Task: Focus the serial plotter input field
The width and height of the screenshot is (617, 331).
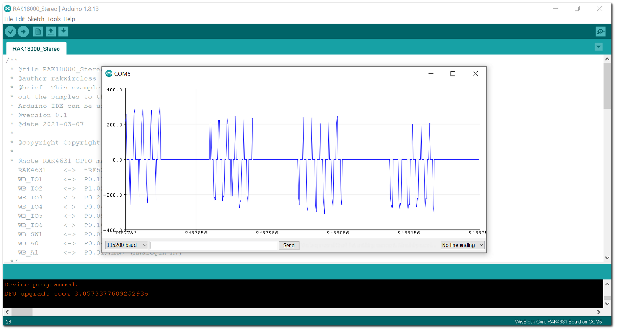Action: point(213,245)
